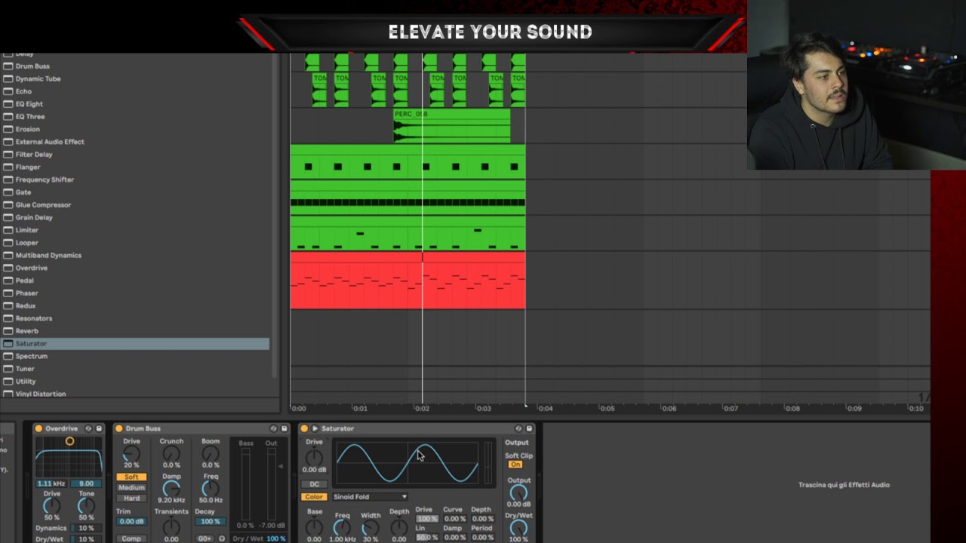Select Glue Compressor in the browser list
The height and width of the screenshot is (543, 966).
(135, 205)
